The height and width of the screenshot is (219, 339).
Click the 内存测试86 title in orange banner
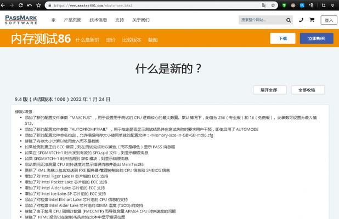tap(41, 39)
